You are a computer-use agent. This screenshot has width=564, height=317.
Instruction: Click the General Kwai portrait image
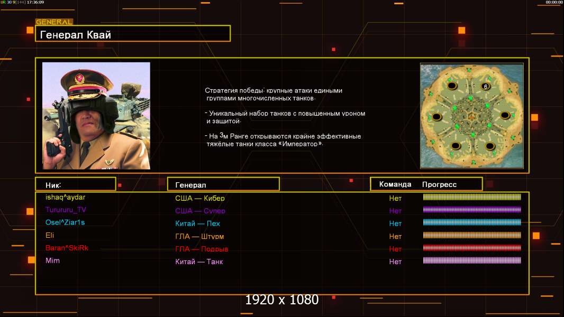click(x=96, y=116)
